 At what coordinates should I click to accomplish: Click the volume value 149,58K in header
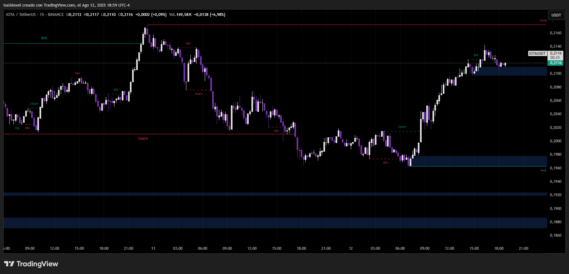coord(184,15)
